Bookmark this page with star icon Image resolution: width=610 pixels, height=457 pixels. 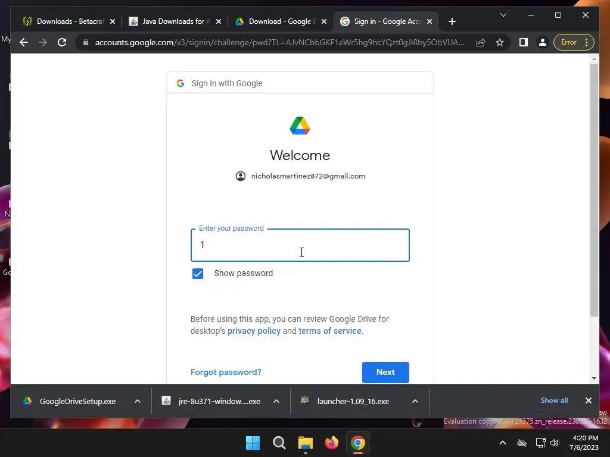500,42
